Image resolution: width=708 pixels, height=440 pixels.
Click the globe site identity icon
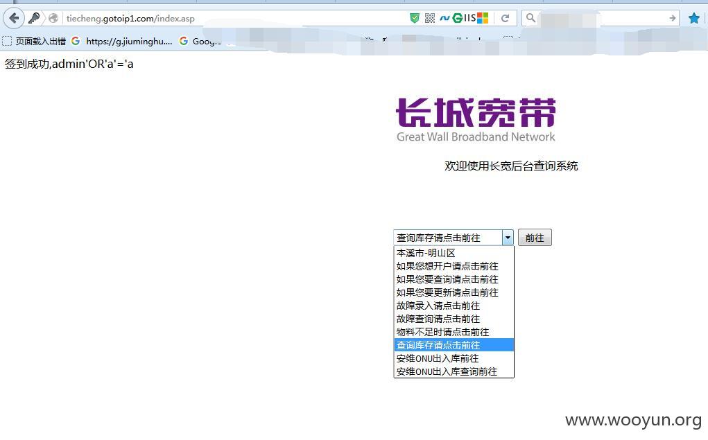click(x=53, y=18)
